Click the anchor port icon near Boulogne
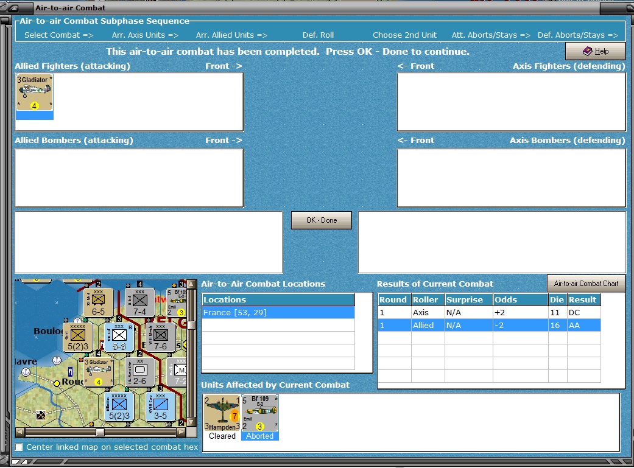 [57, 360]
